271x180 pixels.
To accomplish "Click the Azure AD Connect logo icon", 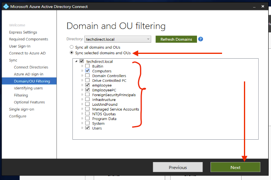I will (6, 6).
